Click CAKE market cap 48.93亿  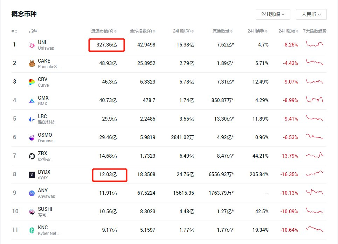pos(108,63)
